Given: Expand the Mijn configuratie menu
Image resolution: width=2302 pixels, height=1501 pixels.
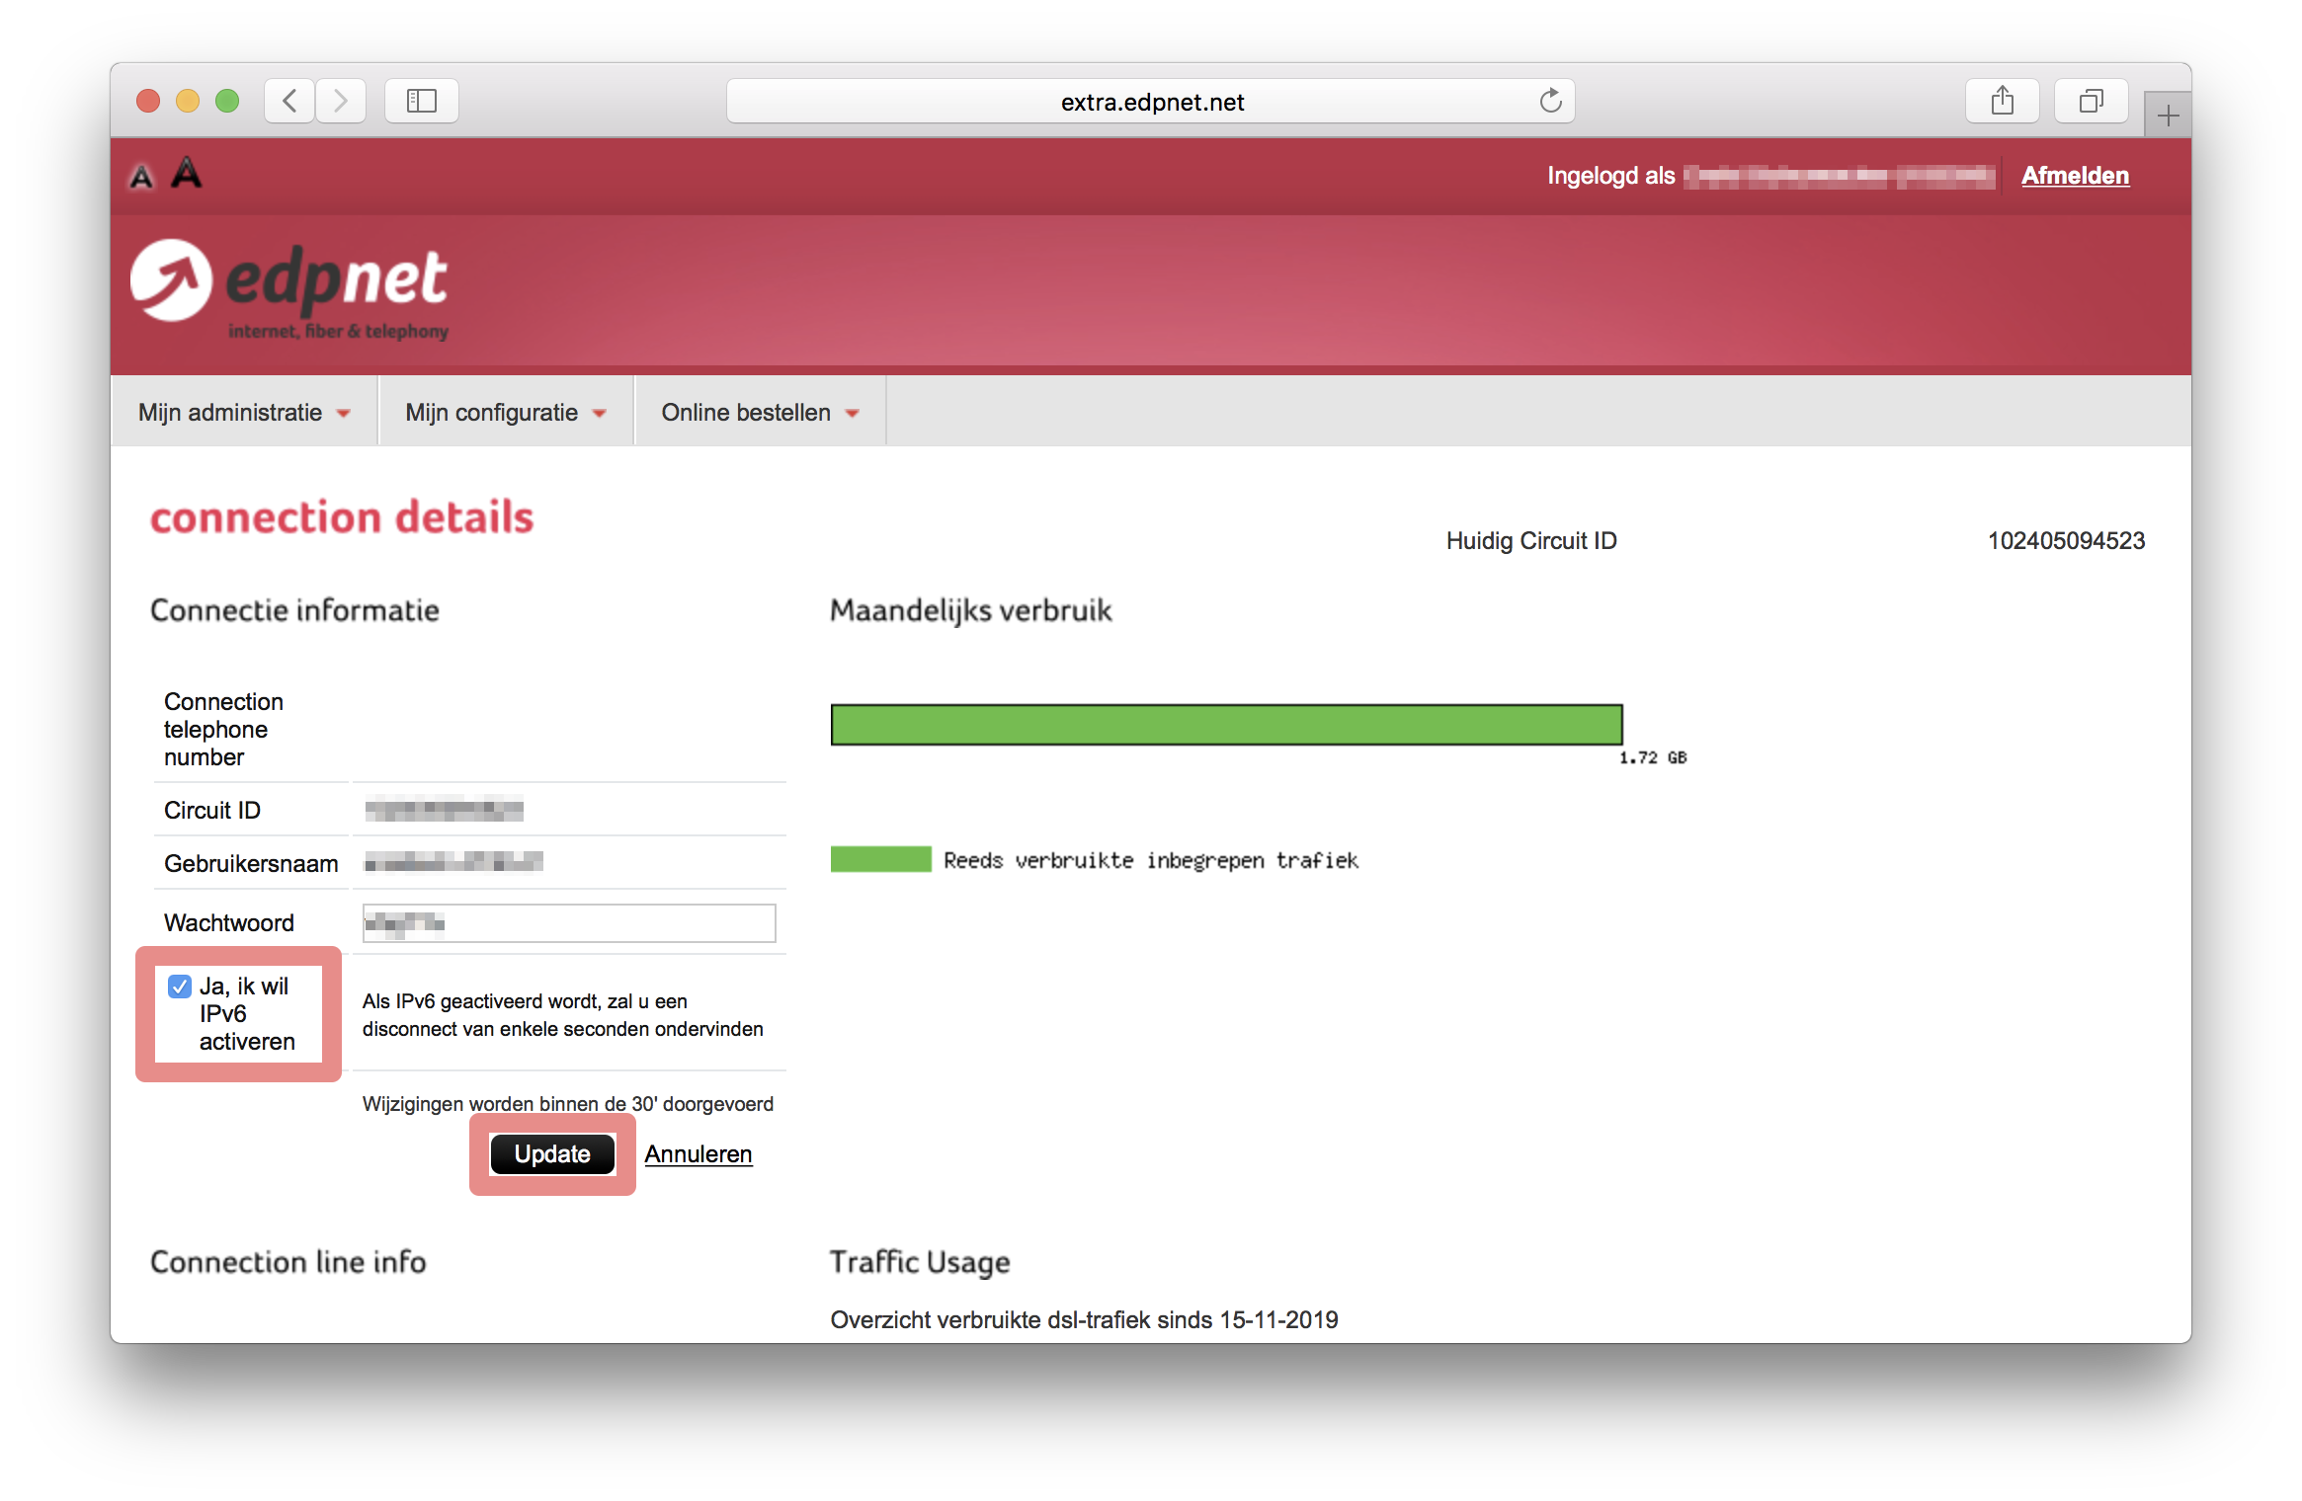Looking at the screenshot, I should pos(506,413).
